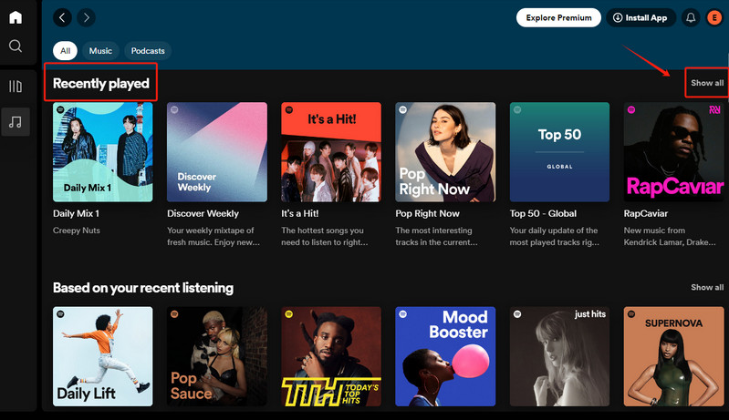This screenshot has height=420, width=729.
Task: Click 'The hottest songs you' description
Action: coord(322,230)
